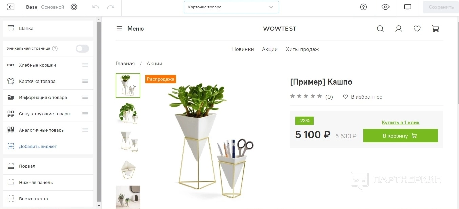Preview the page with eye icon

pos(385,7)
